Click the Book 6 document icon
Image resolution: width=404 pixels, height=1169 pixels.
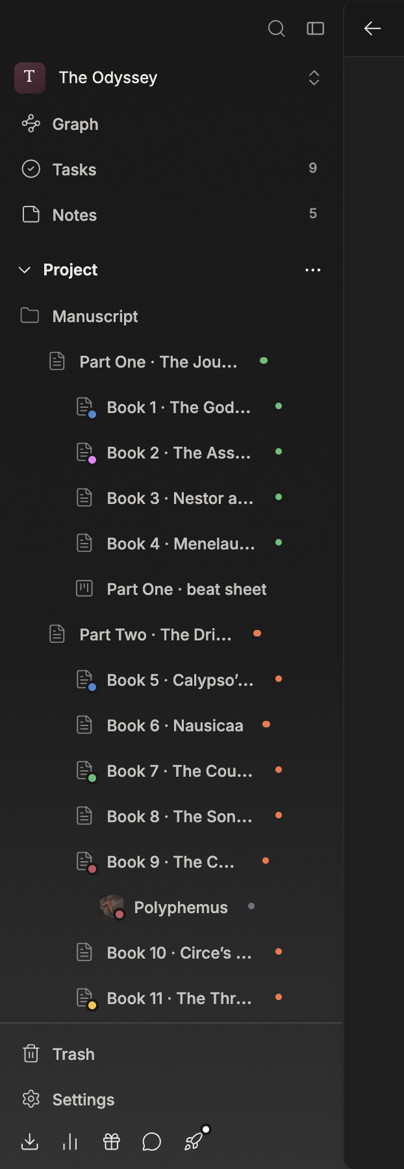[84, 725]
